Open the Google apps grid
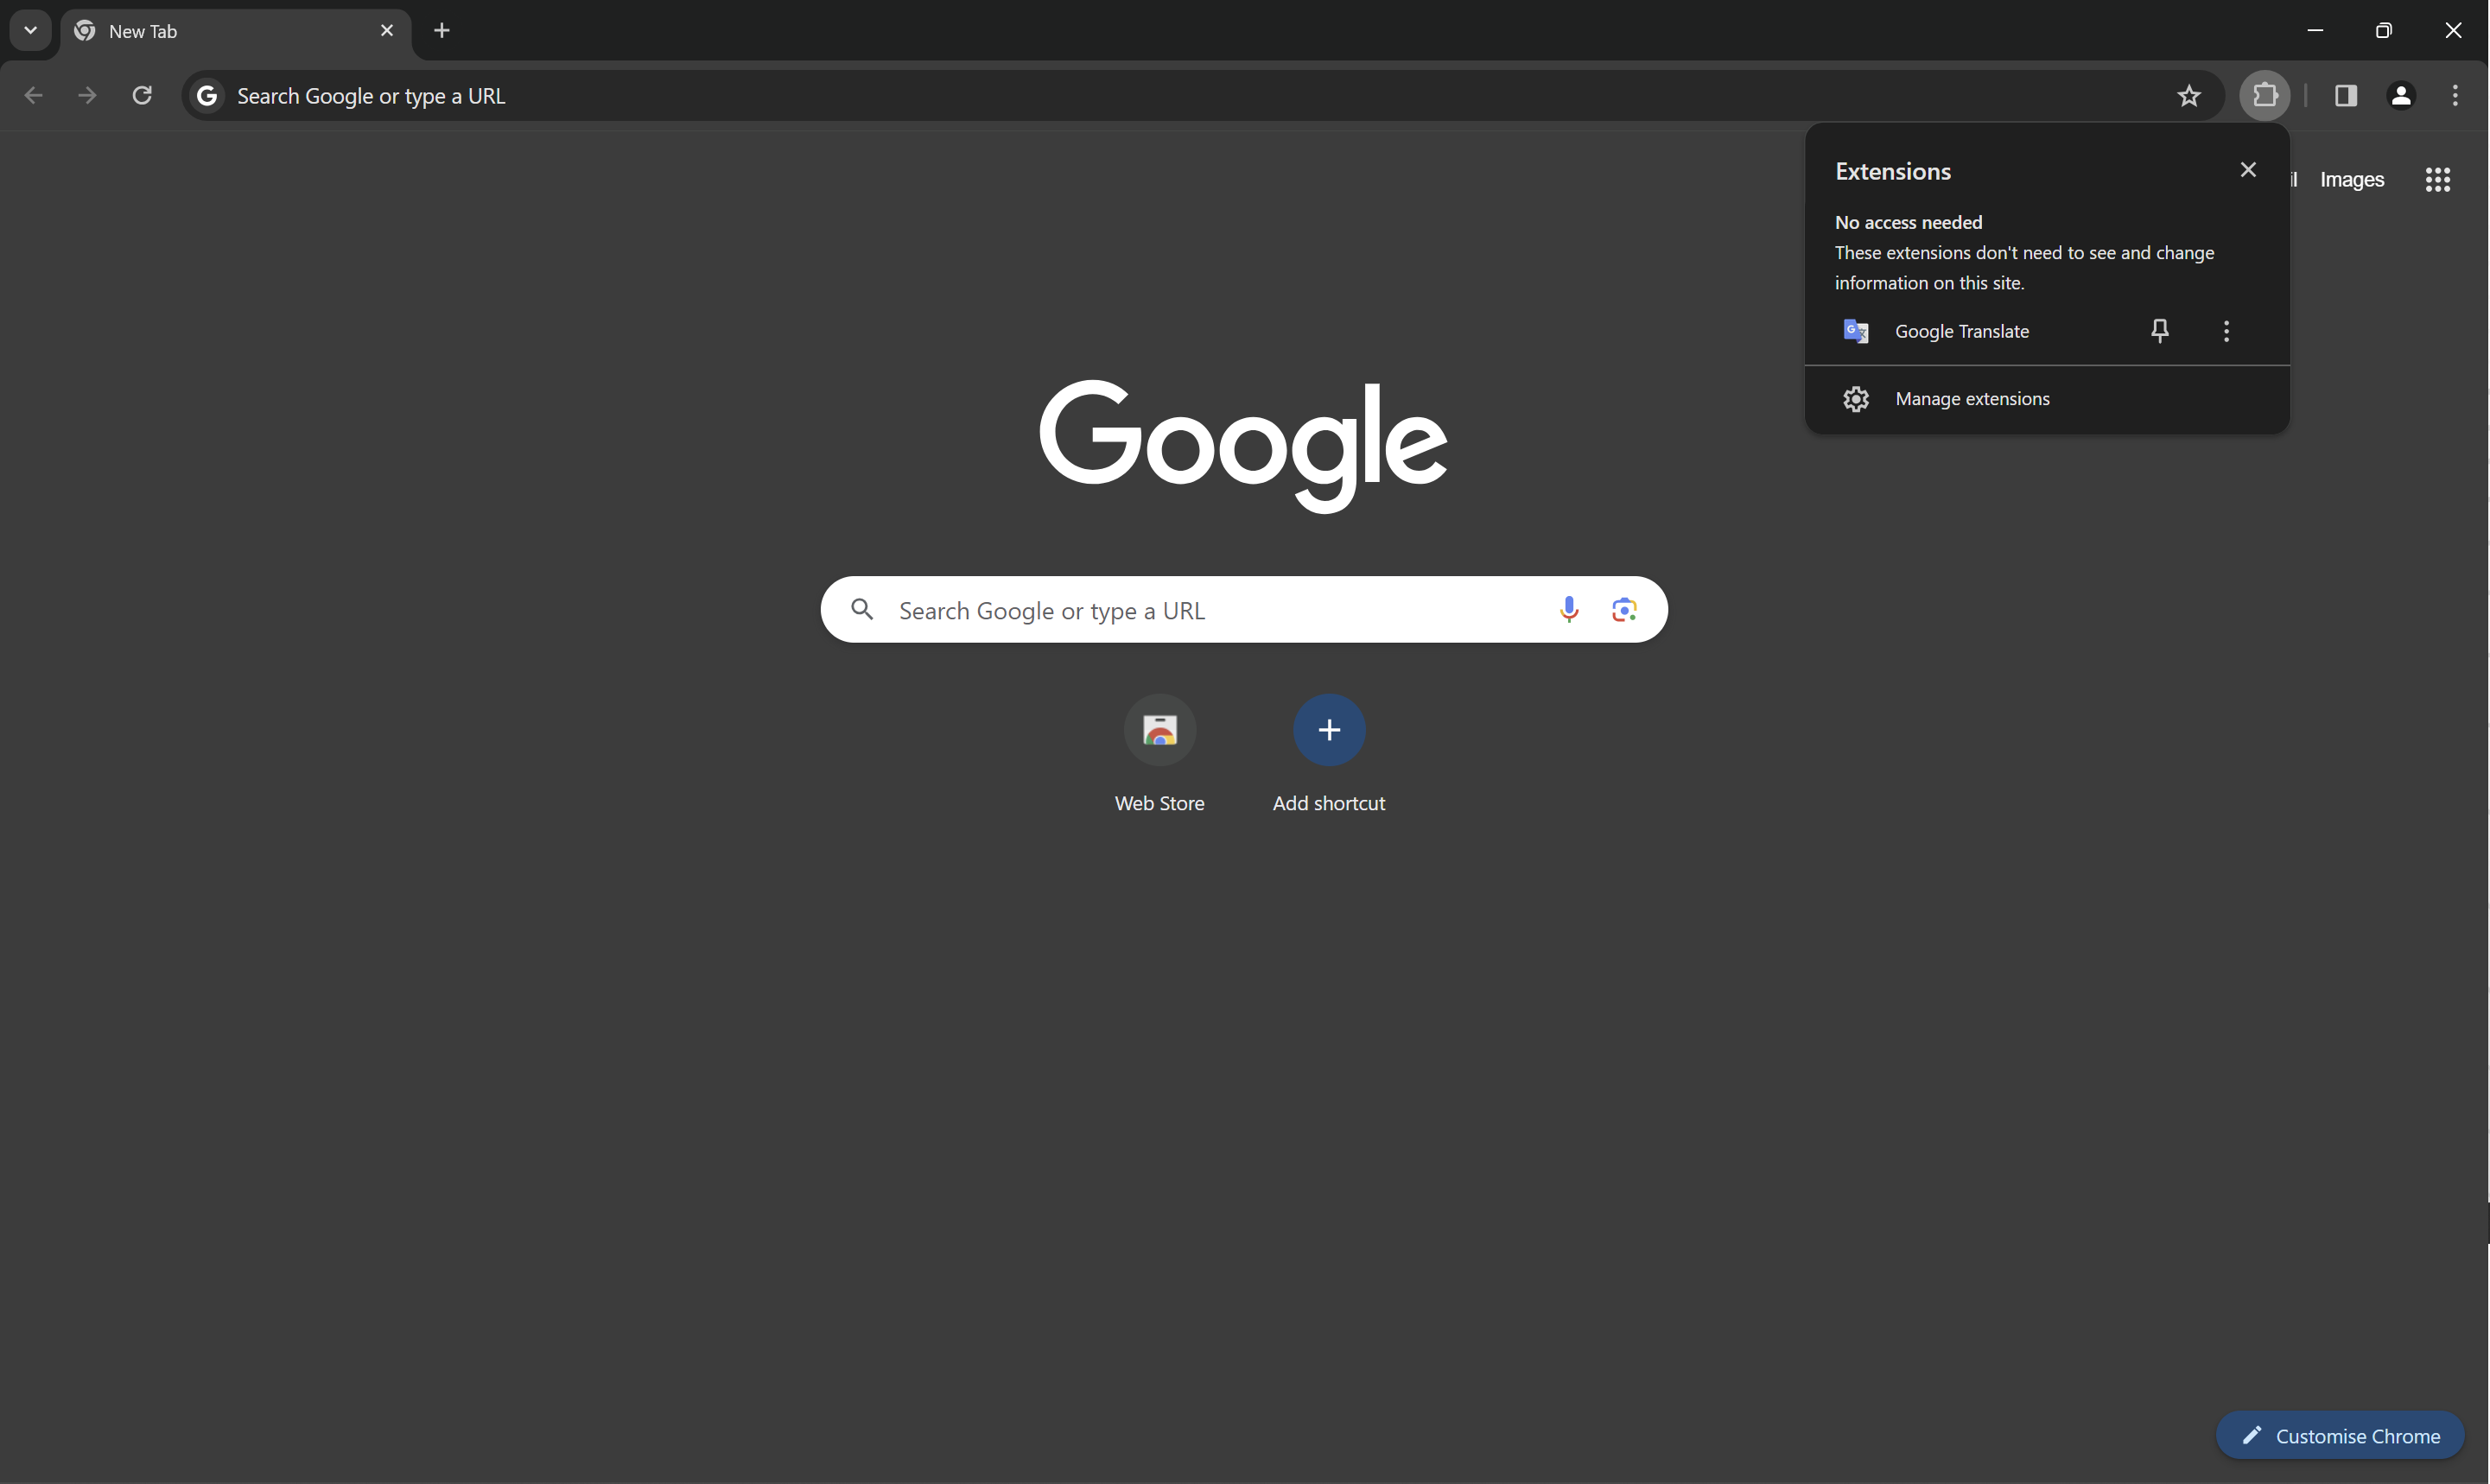2490x1484 pixels. pos(2437,180)
